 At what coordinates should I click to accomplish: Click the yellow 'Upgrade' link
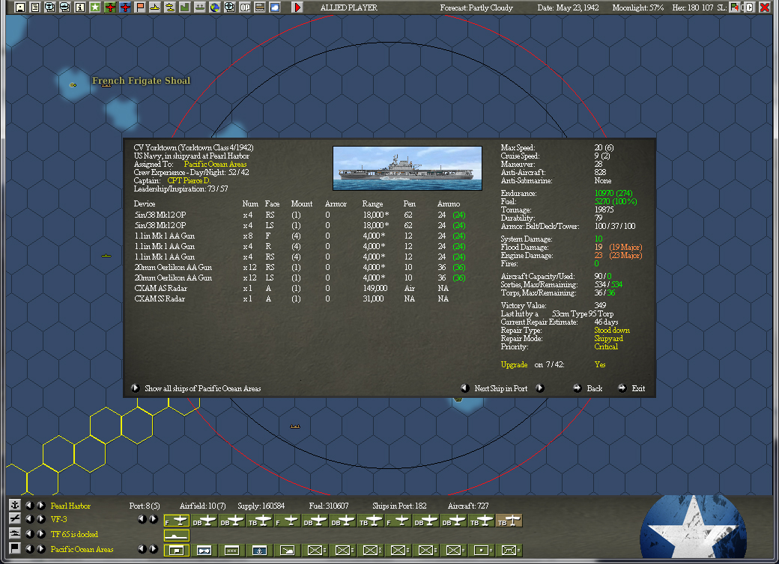coord(514,364)
